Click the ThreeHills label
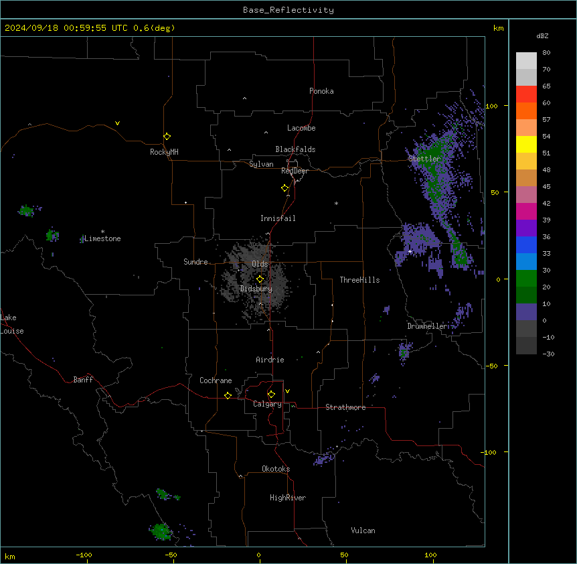The image size is (577, 564). pos(359,280)
